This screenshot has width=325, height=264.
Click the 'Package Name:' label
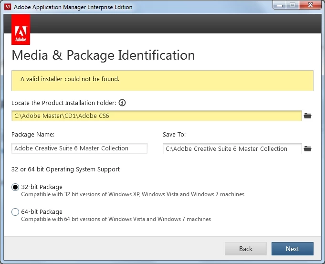[x=33, y=134]
